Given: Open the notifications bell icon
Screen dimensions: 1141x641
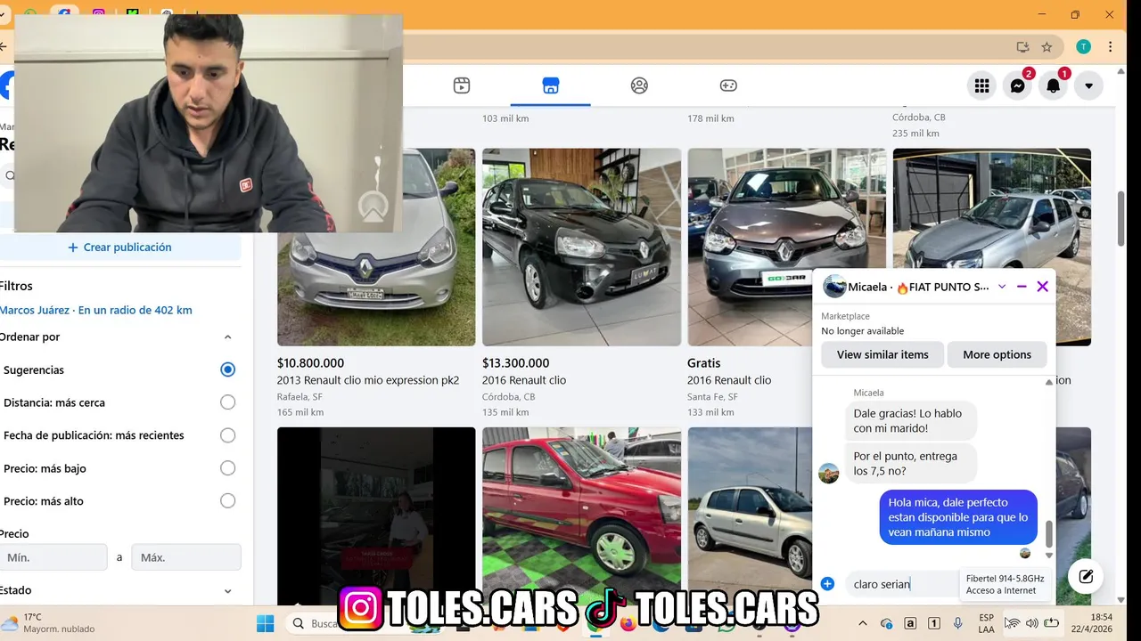Looking at the screenshot, I should point(1054,85).
